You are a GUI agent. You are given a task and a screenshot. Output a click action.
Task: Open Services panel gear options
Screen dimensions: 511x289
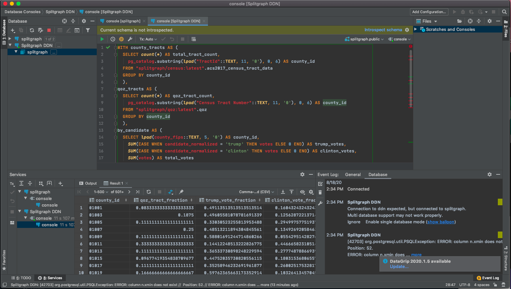tap(302, 174)
